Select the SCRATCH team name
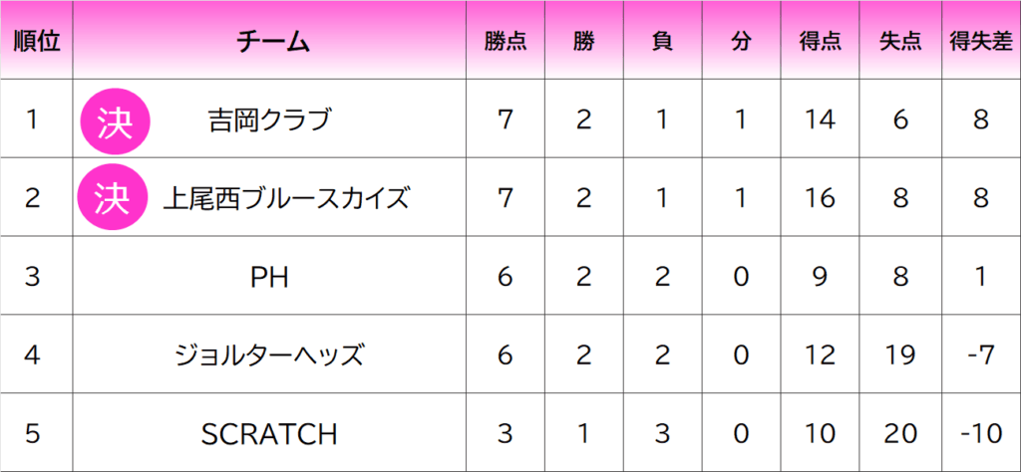 click(270, 434)
